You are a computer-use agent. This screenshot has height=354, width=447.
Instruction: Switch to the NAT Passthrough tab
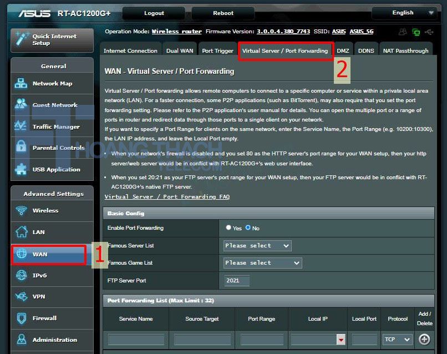(x=405, y=51)
